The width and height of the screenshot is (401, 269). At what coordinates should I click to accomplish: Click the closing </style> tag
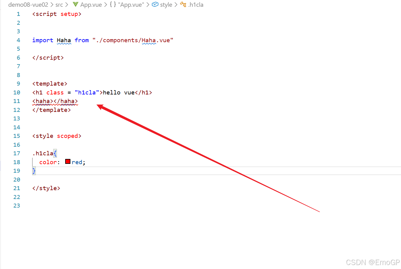pos(46,188)
